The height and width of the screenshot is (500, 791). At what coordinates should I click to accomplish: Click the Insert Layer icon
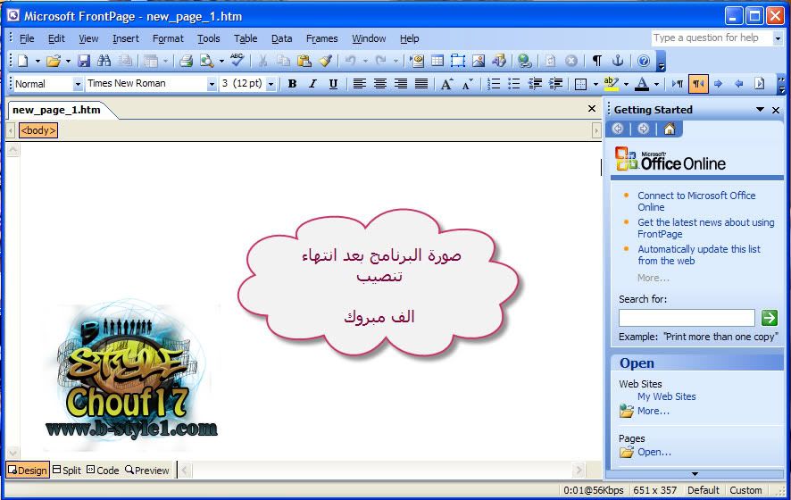[458, 61]
